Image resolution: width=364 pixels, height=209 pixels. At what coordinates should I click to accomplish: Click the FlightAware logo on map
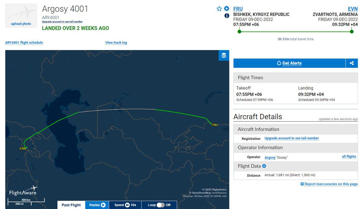pyautogui.click(x=23, y=190)
